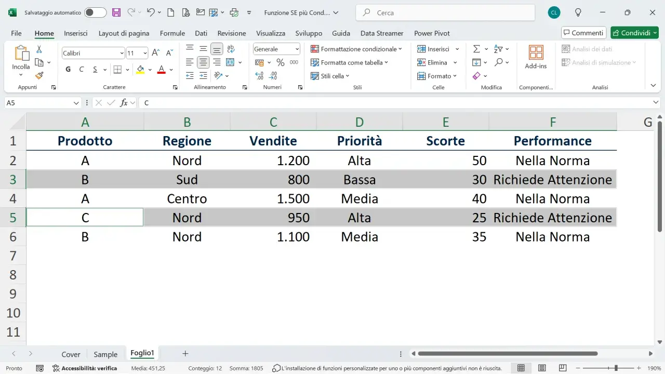The width and height of the screenshot is (665, 374).
Task: Click the Undo arrow icon
Action: [151, 12]
